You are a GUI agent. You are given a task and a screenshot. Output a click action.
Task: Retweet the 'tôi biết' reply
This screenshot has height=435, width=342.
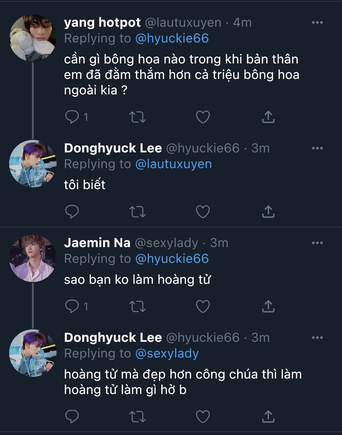pyautogui.click(x=137, y=212)
